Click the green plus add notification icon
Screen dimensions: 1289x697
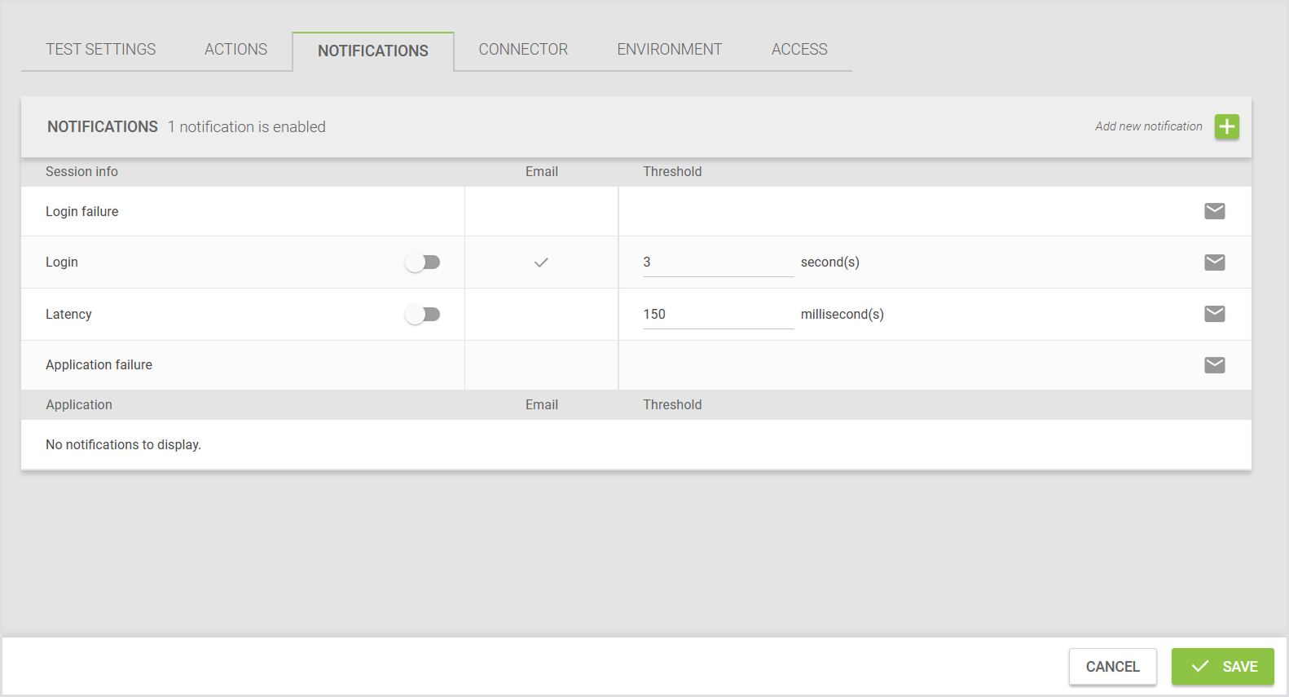point(1226,126)
